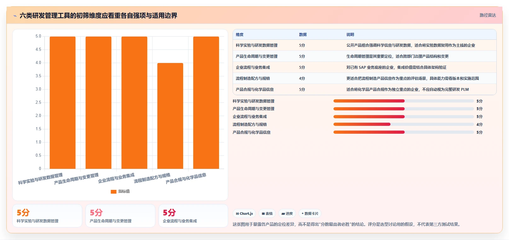Click the shorter 流程制造配方与规格 bar
Viewport: 509px width, 240px height.
click(x=170, y=116)
